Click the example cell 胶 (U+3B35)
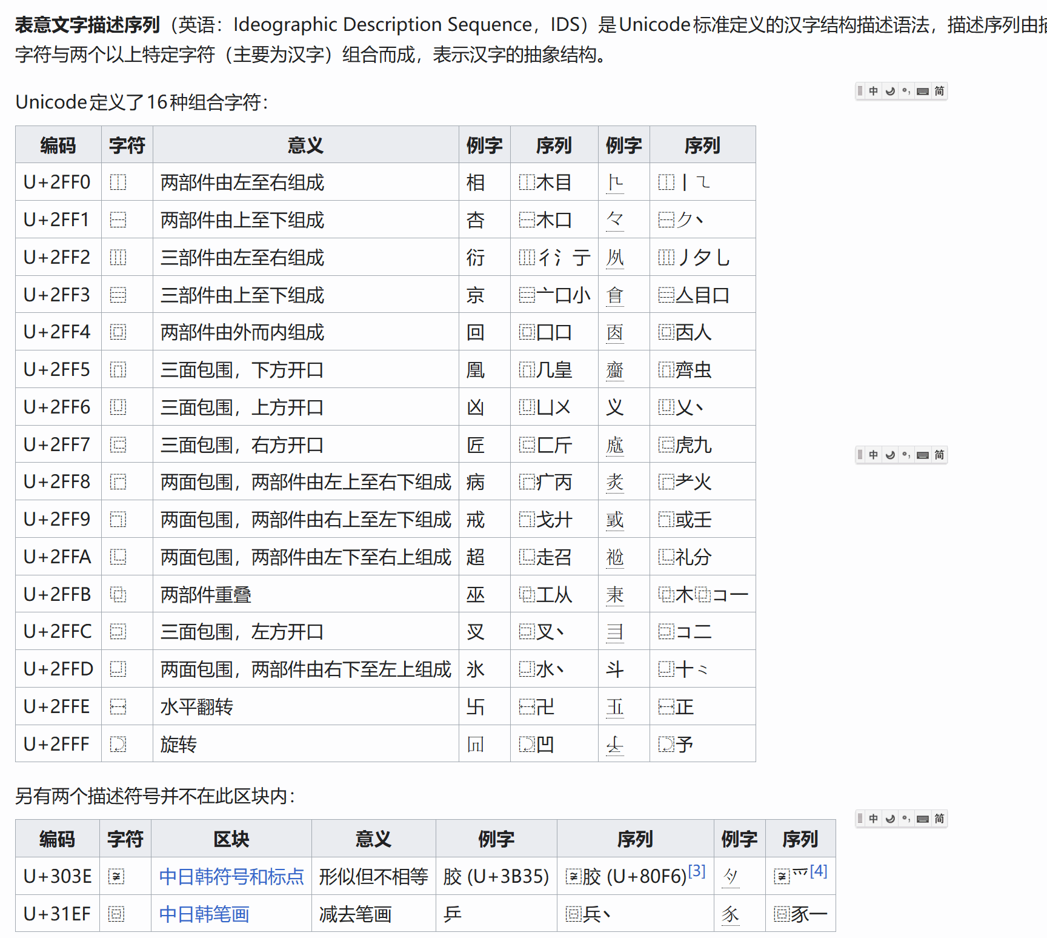1047x938 pixels. point(496,876)
